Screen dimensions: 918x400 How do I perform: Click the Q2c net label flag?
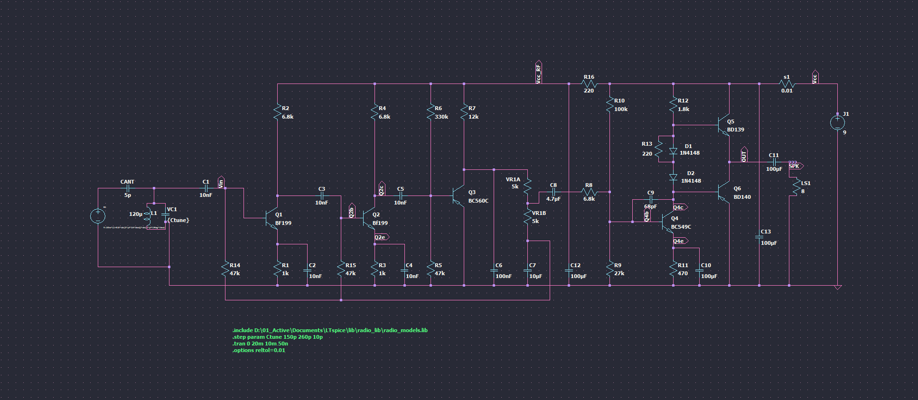click(x=382, y=189)
